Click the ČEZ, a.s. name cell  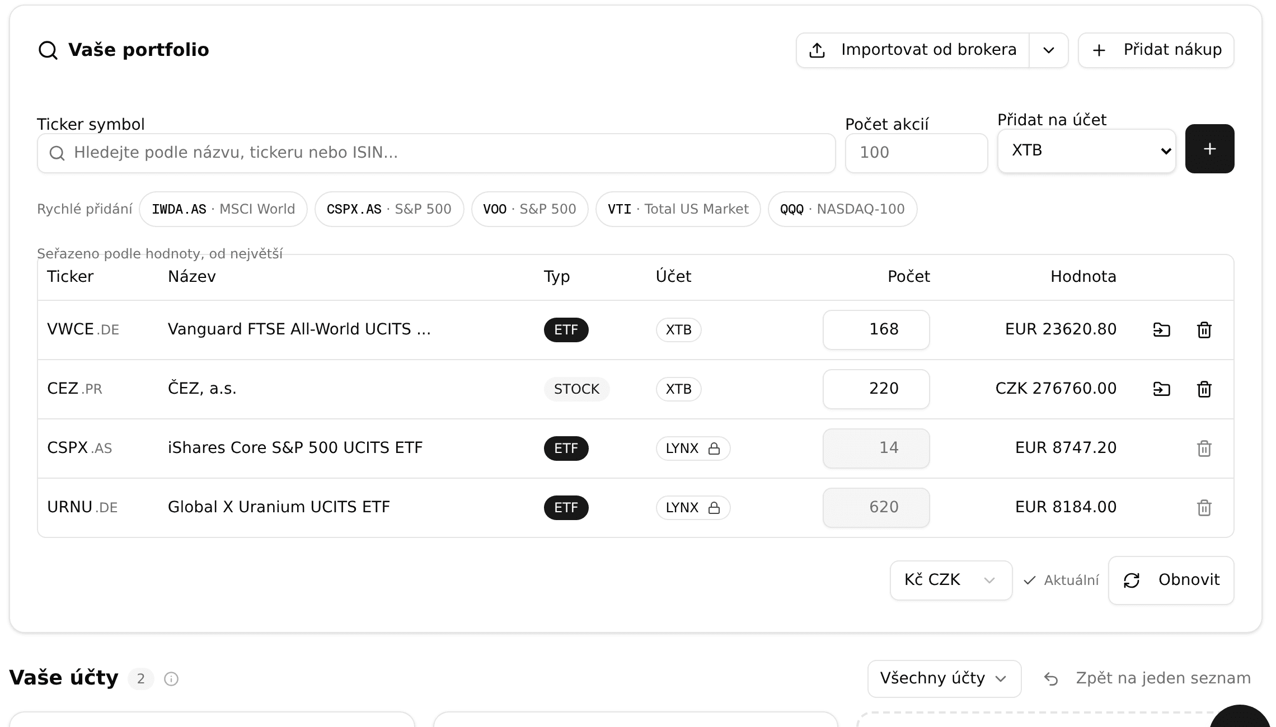pos(202,388)
